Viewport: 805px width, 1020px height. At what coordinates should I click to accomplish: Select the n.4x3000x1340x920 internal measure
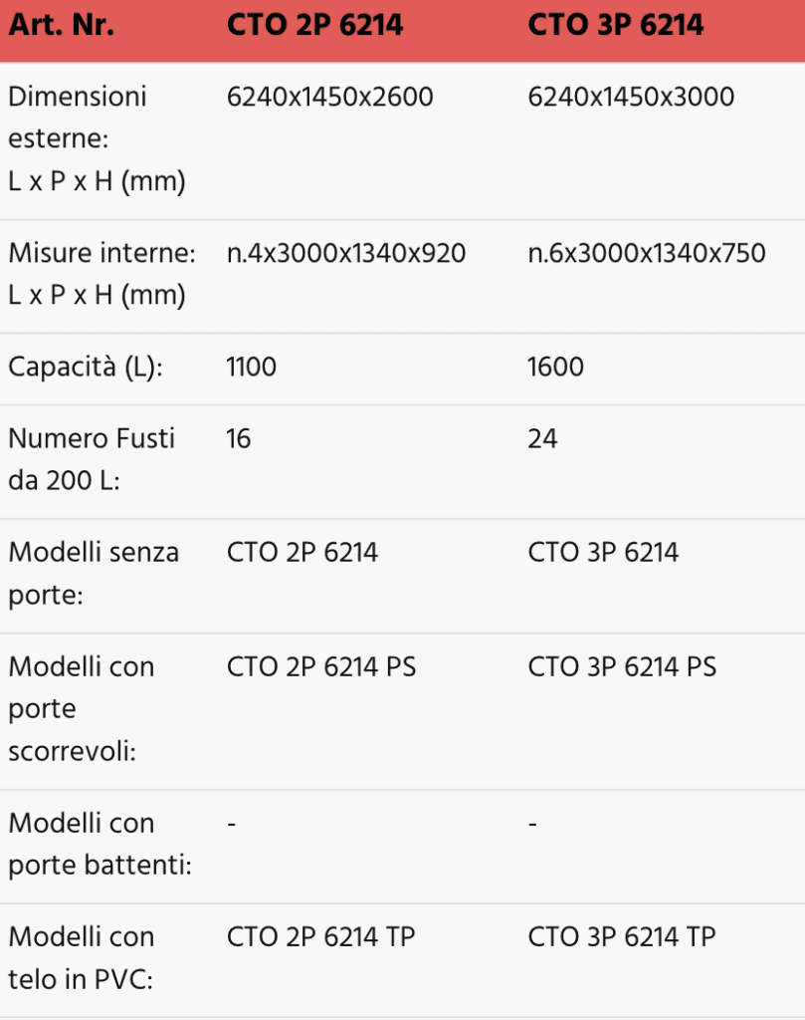[346, 254]
